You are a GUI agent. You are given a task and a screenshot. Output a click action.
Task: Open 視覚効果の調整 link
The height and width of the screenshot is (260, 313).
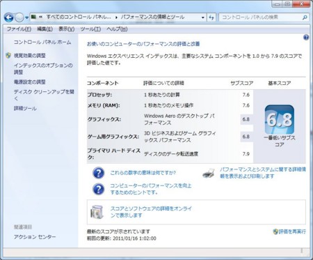(x=30, y=56)
